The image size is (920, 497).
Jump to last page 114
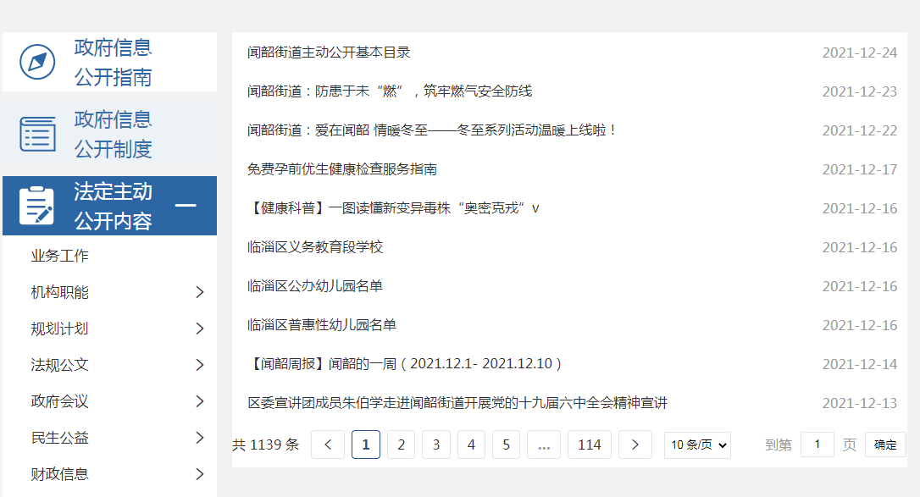point(590,445)
